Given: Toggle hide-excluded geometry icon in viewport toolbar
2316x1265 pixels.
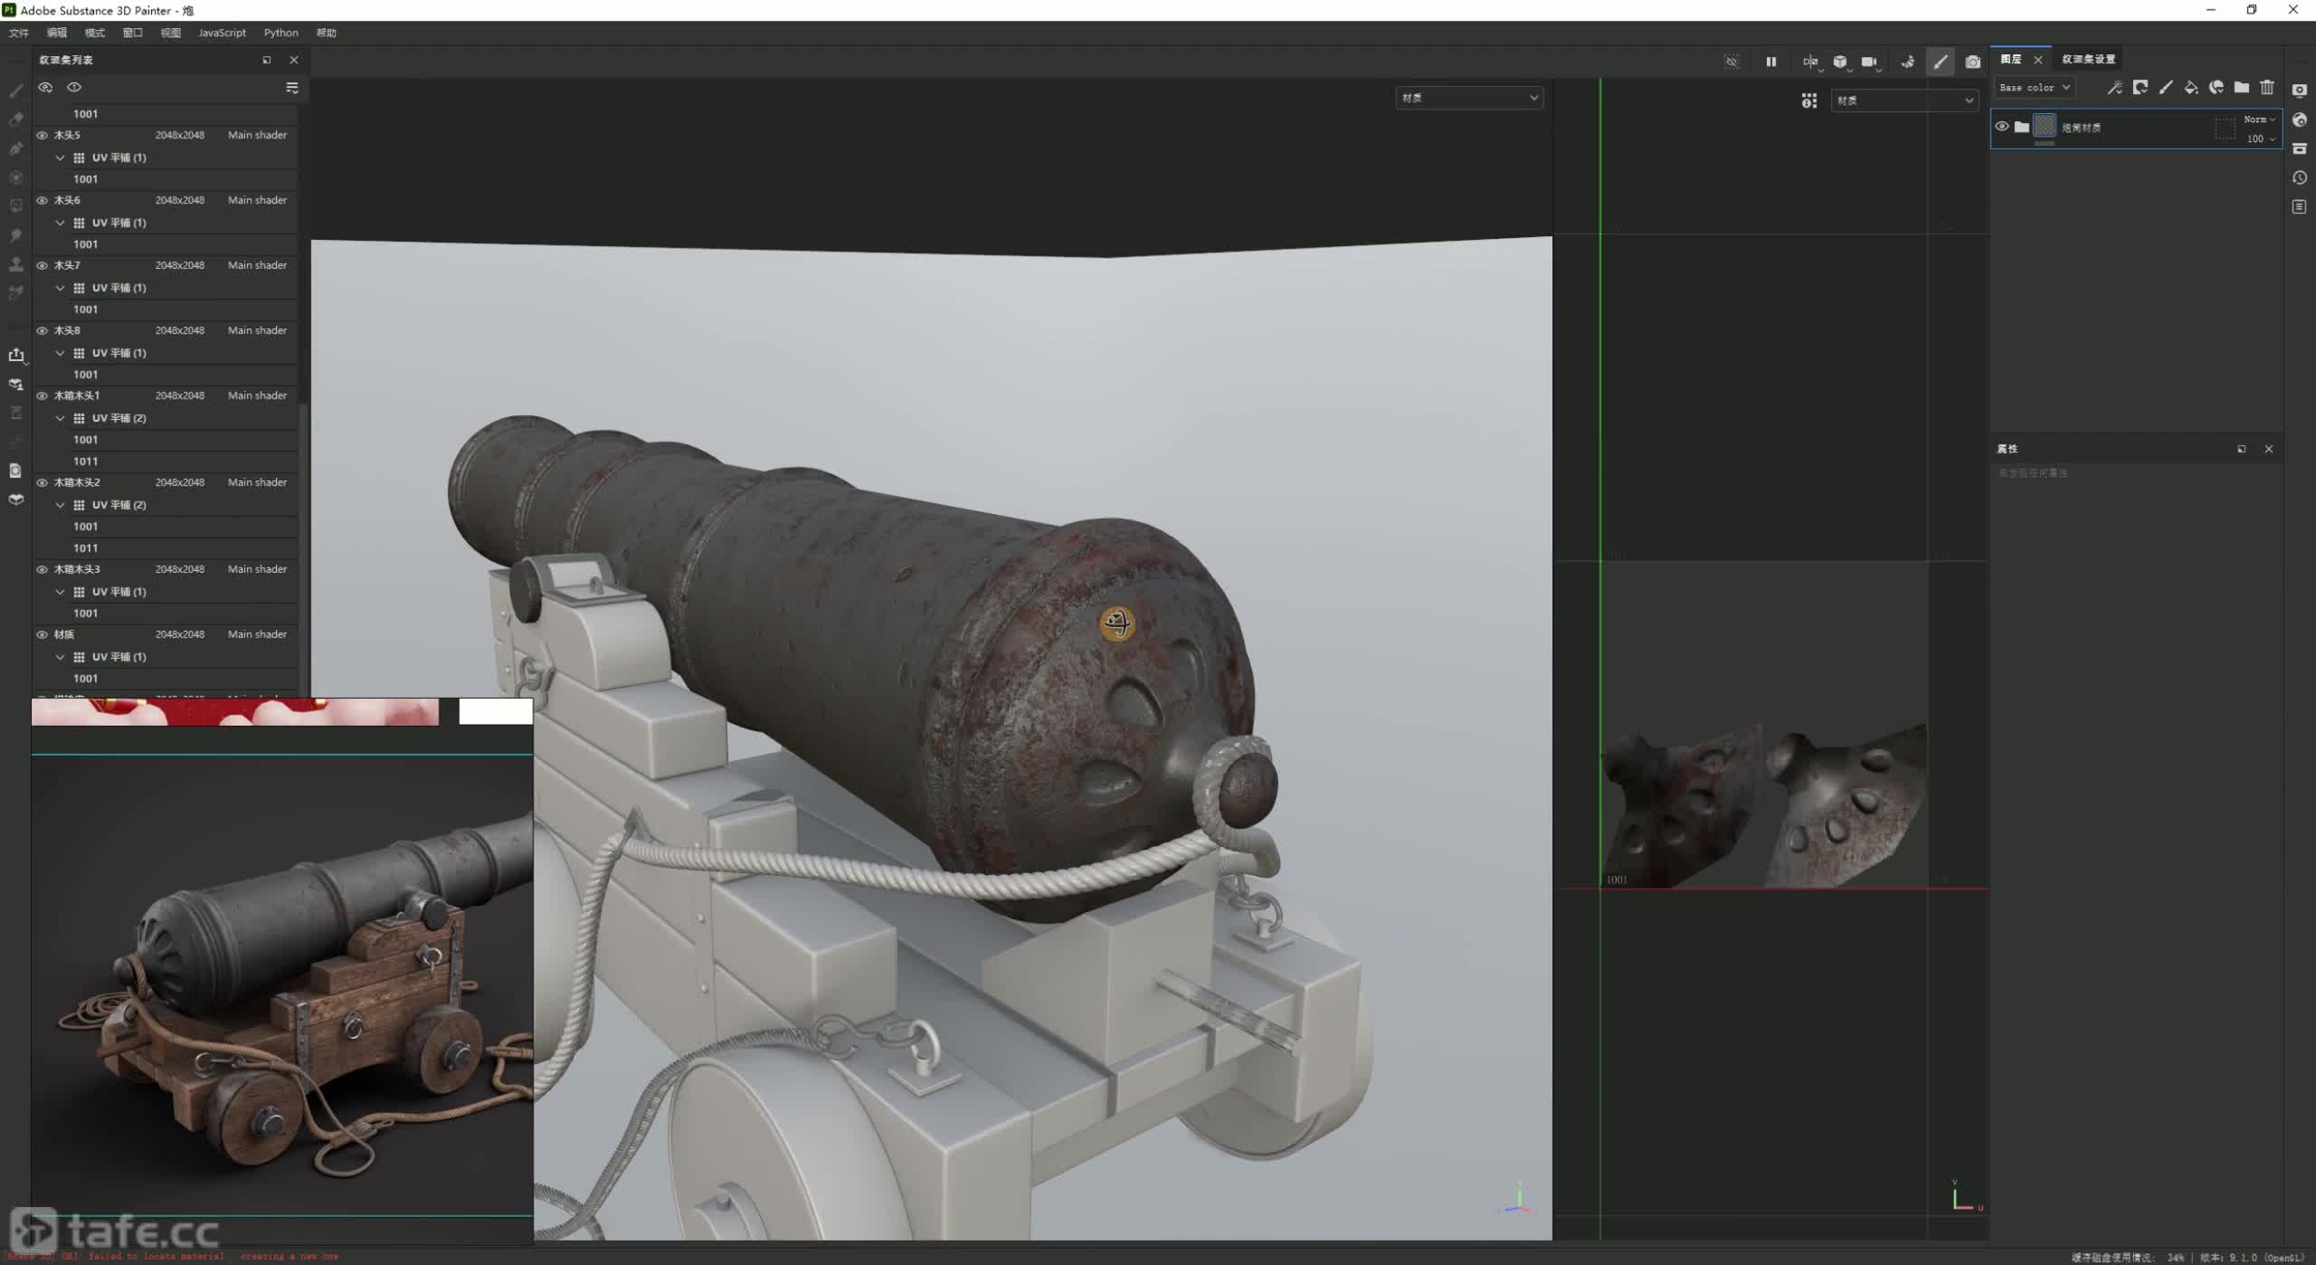Looking at the screenshot, I should (x=1732, y=62).
